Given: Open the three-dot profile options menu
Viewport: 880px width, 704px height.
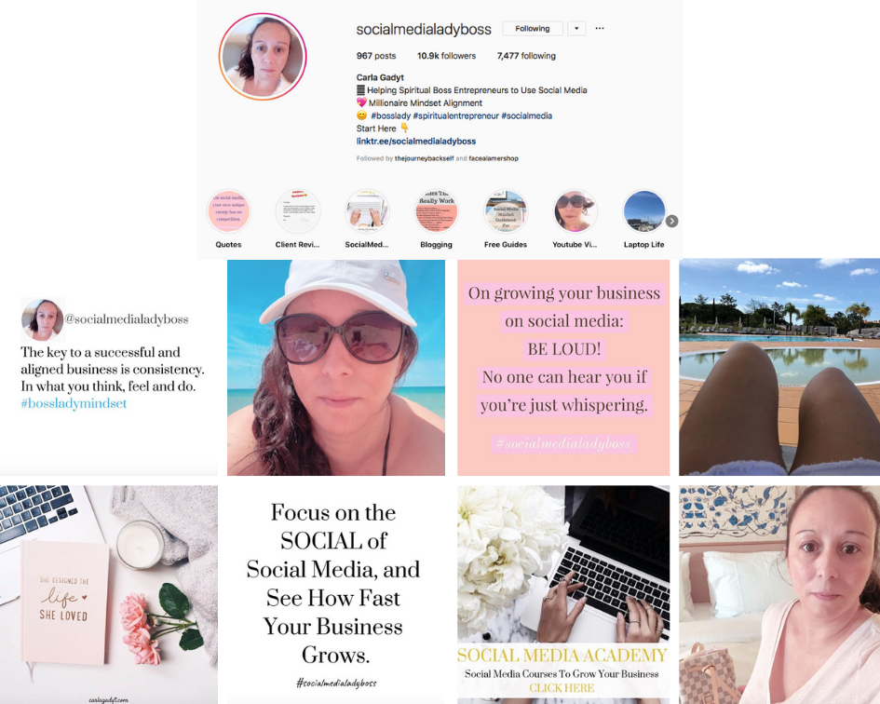Looking at the screenshot, I should coord(600,28).
